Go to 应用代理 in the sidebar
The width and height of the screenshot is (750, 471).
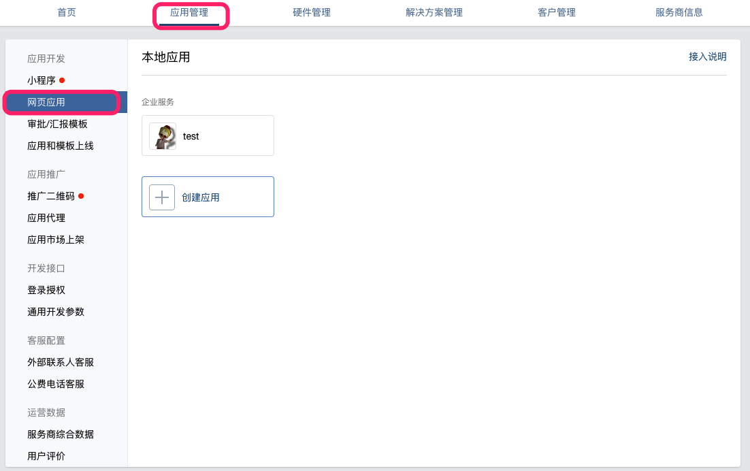[x=46, y=218]
